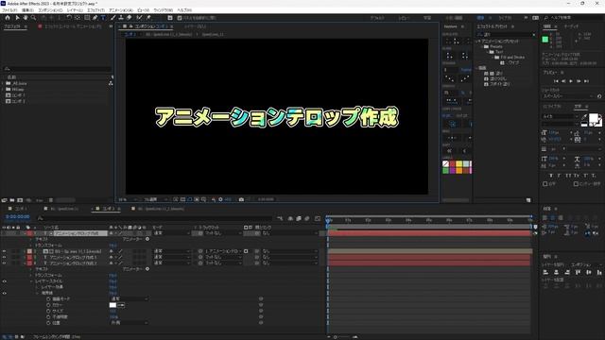This screenshot has width=605, height=340.
Task: Toggle the Opacity property stopwatch
Action: coord(48,317)
